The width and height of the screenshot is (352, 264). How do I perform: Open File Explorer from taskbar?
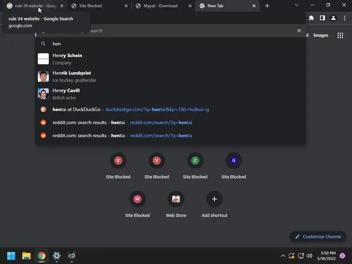26,256
